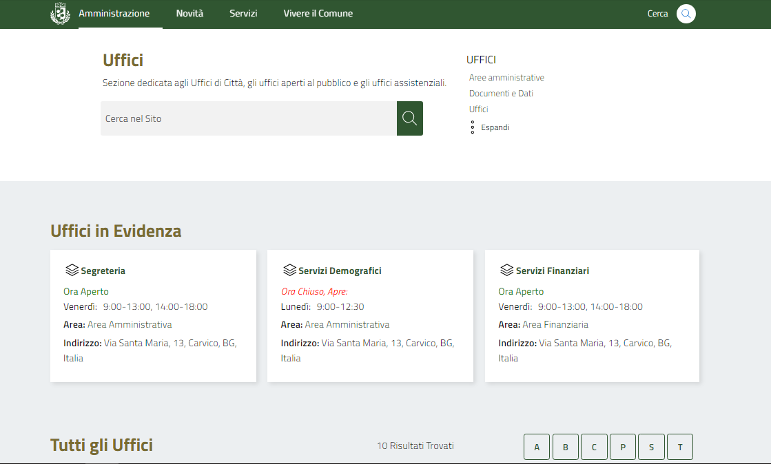The width and height of the screenshot is (771, 464).
Task: Click the magnifier icon beside Cerca
Action: [x=686, y=14]
